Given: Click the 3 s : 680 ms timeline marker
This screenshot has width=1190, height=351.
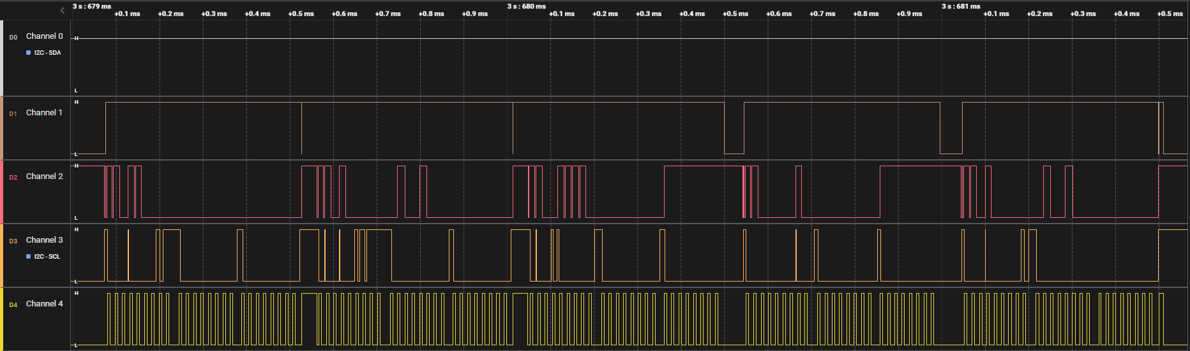Looking at the screenshot, I should click(x=527, y=6).
